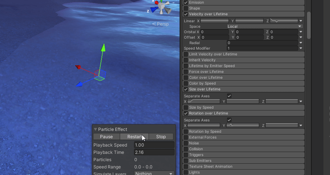This screenshot has width=330, height=175.
Task: Open the Speed Modifier mode dropdown arrow
Action: tap(300, 48)
